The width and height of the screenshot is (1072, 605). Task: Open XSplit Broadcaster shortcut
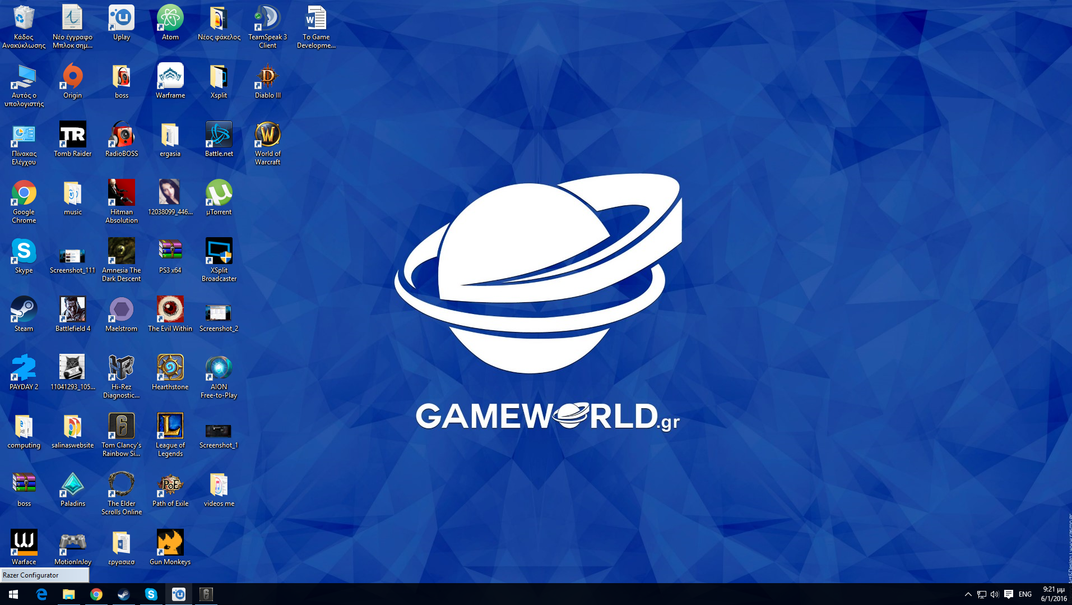pos(219,260)
